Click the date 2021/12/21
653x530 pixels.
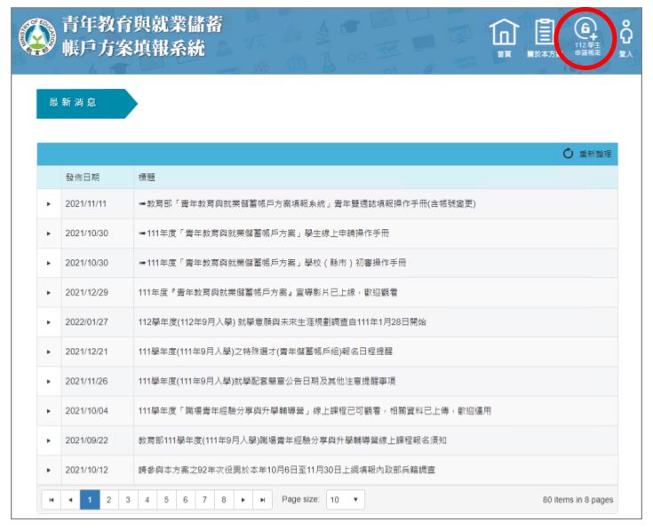(x=86, y=352)
